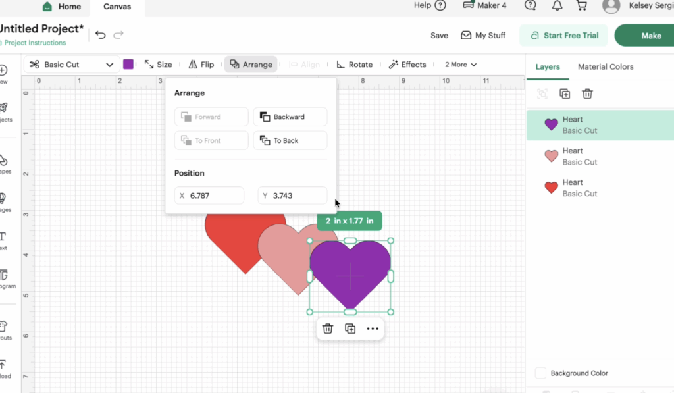Open the Monogram tool in left sidebar
674x393 pixels.
pyautogui.click(x=5, y=279)
